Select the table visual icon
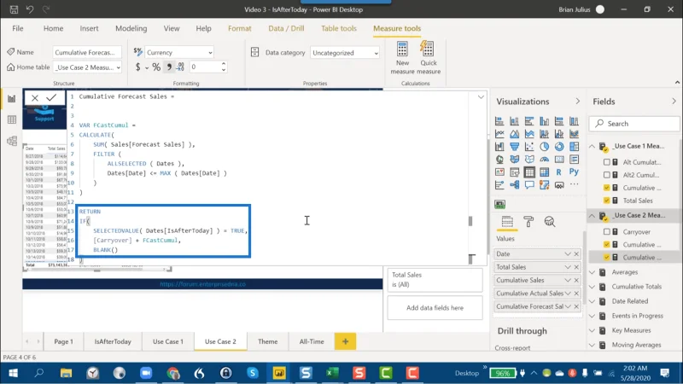 (x=529, y=172)
